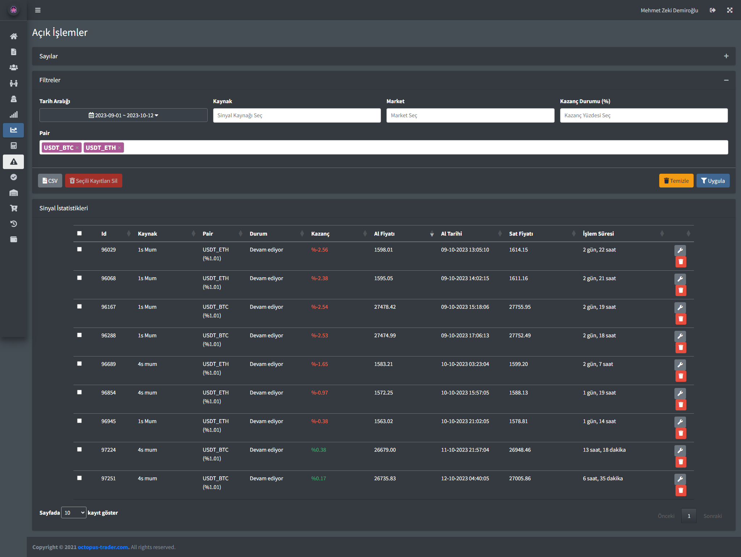
Task: Click the Uygula filter button
Action: 713,181
